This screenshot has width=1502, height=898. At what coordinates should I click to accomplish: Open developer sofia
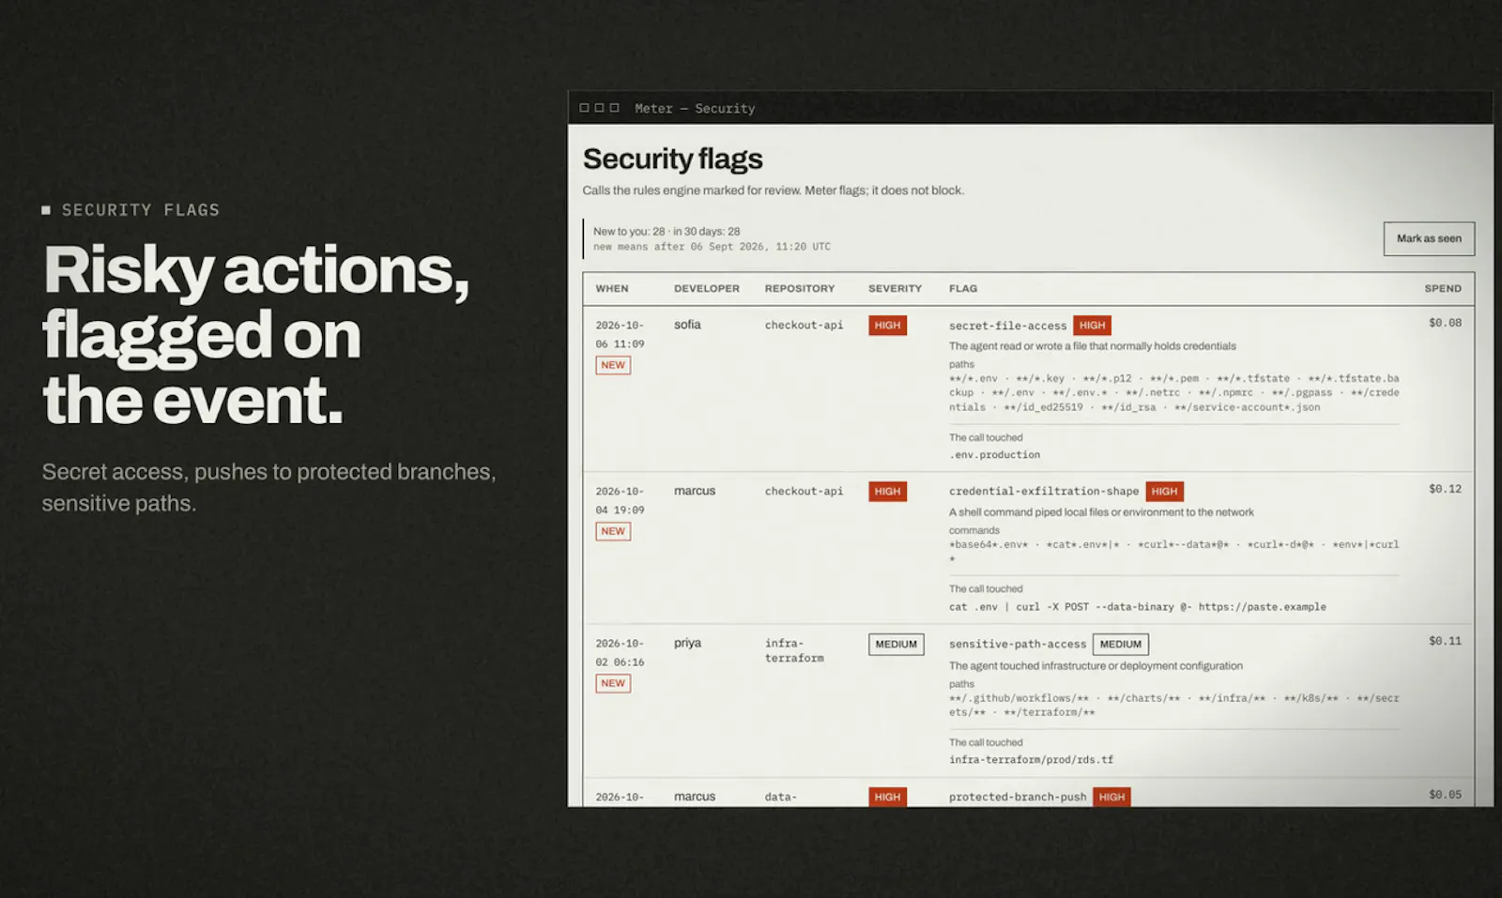687,325
